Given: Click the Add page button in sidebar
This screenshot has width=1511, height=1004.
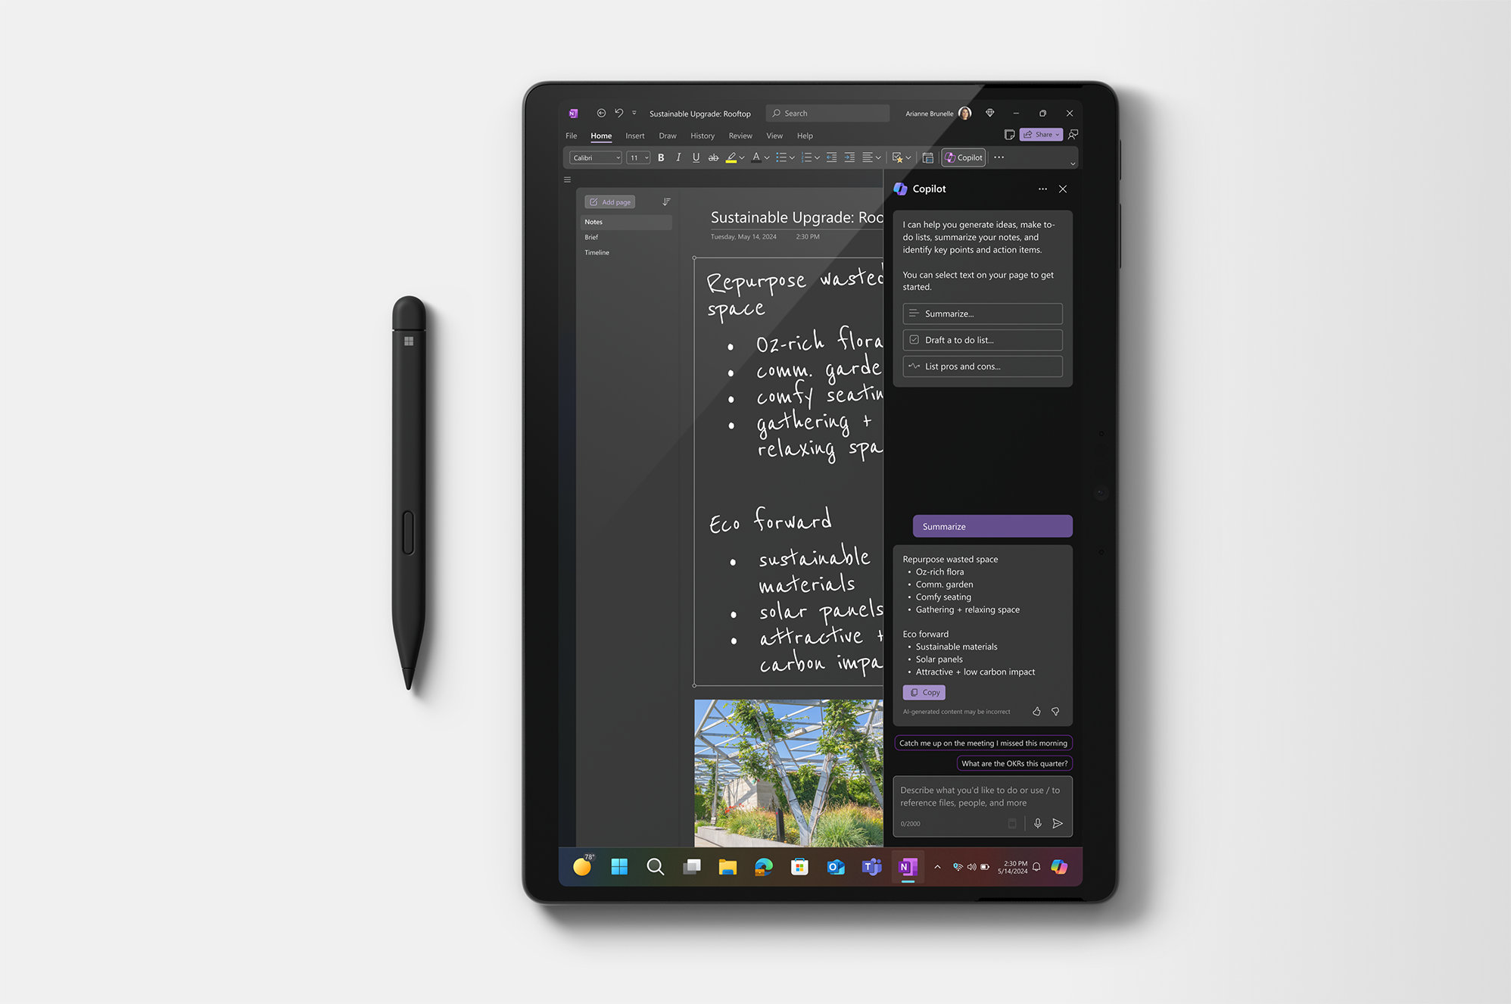Looking at the screenshot, I should coord(610,201).
